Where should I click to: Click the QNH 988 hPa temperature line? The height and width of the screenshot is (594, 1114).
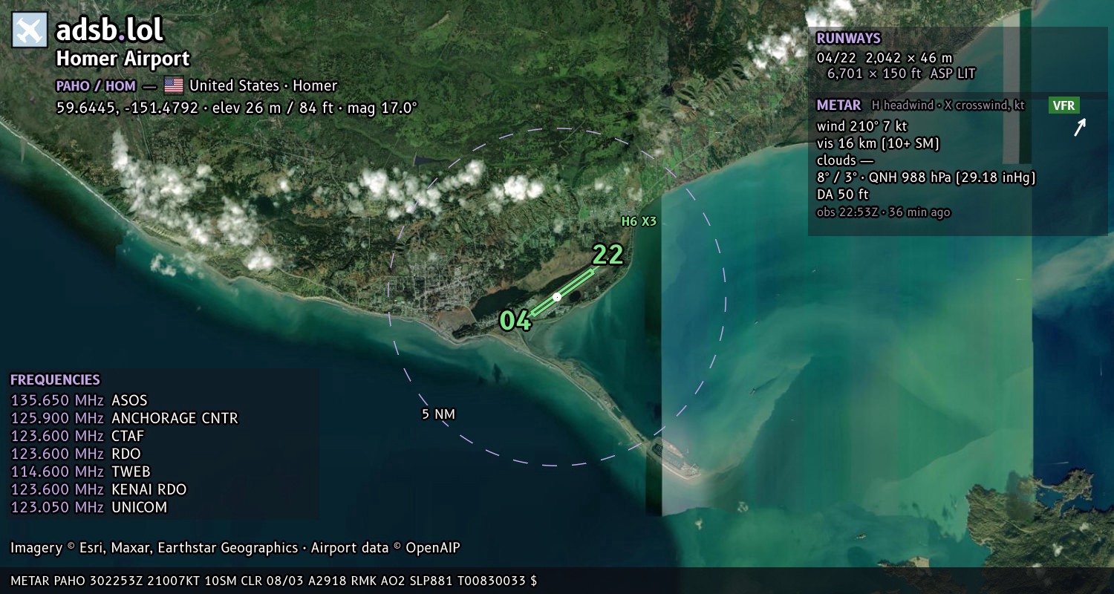pos(925,177)
